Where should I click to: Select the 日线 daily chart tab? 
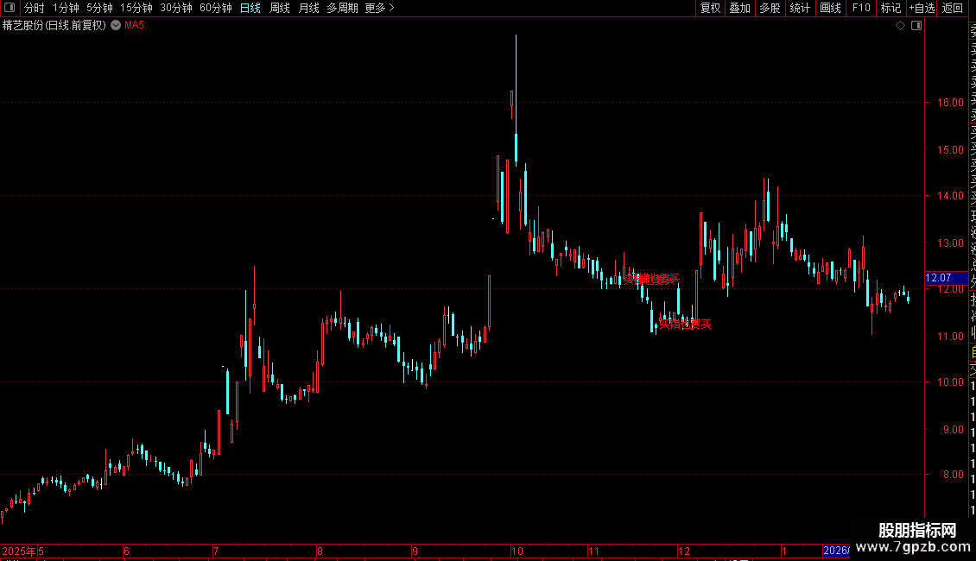tap(250, 8)
